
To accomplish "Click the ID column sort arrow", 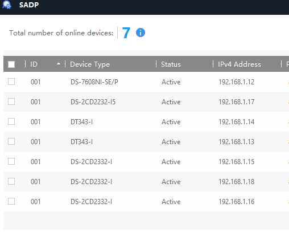I will tap(59, 64).
